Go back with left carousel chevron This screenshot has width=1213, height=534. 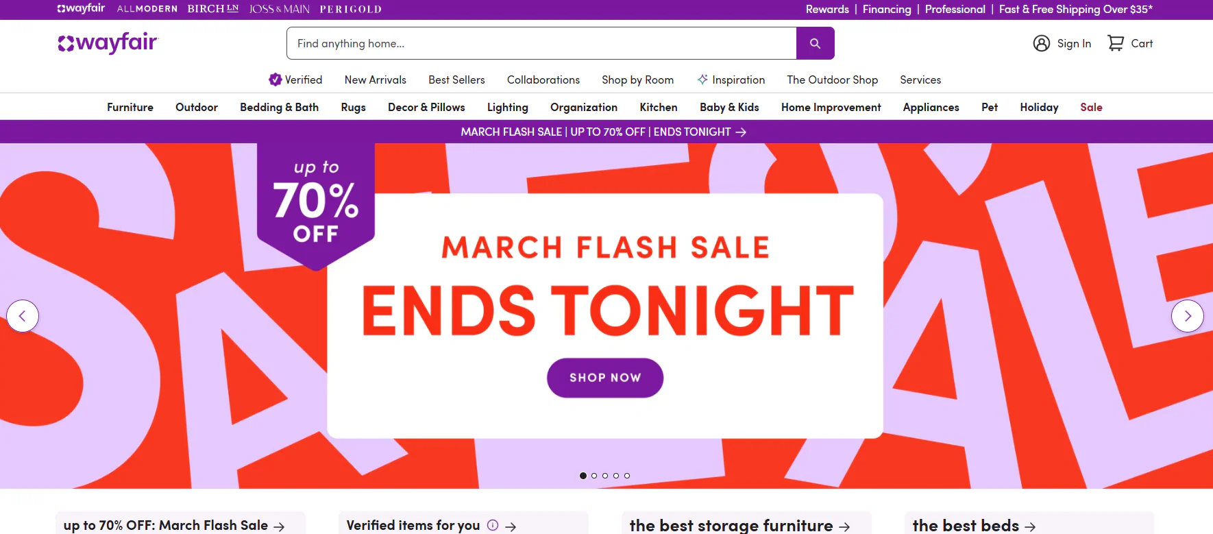click(23, 316)
